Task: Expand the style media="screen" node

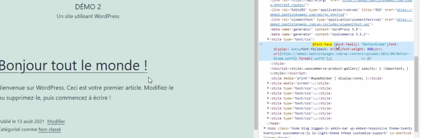Action: [268, 83]
